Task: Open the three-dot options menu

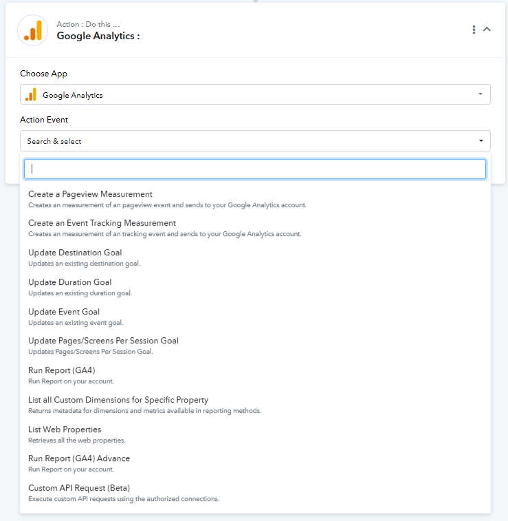Action: pos(474,30)
